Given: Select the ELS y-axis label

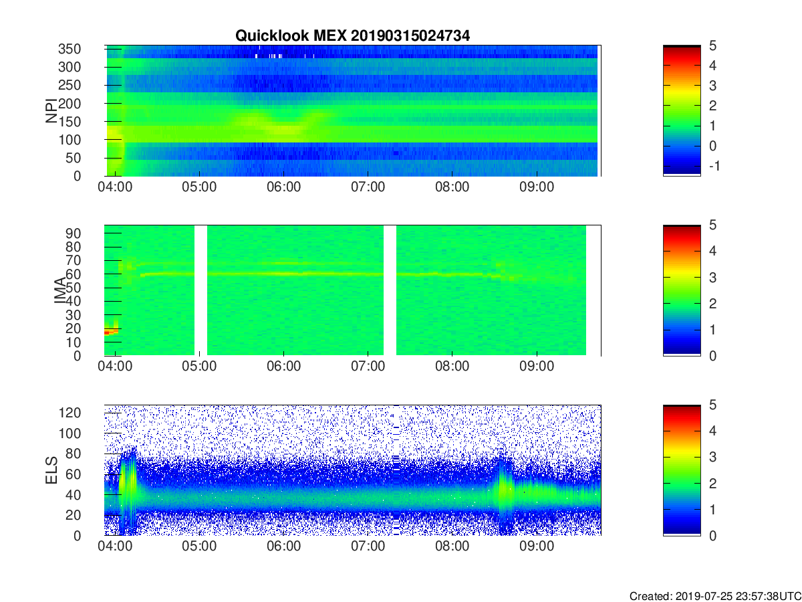Looking at the screenshot, I should coord(51,470).
